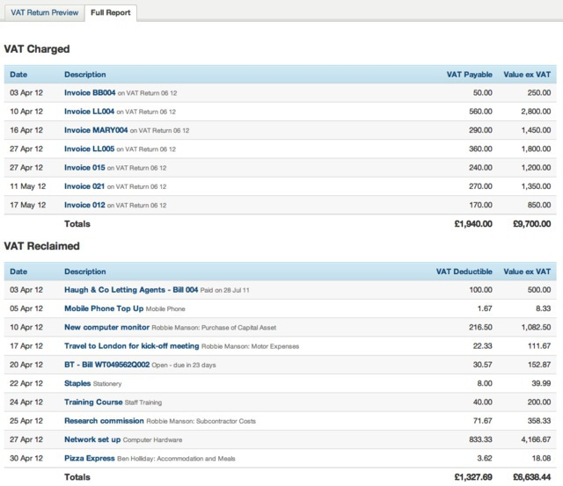Open Invoice 012 dated 17 May
Screen dimensions: 563x486
point(84,206)
